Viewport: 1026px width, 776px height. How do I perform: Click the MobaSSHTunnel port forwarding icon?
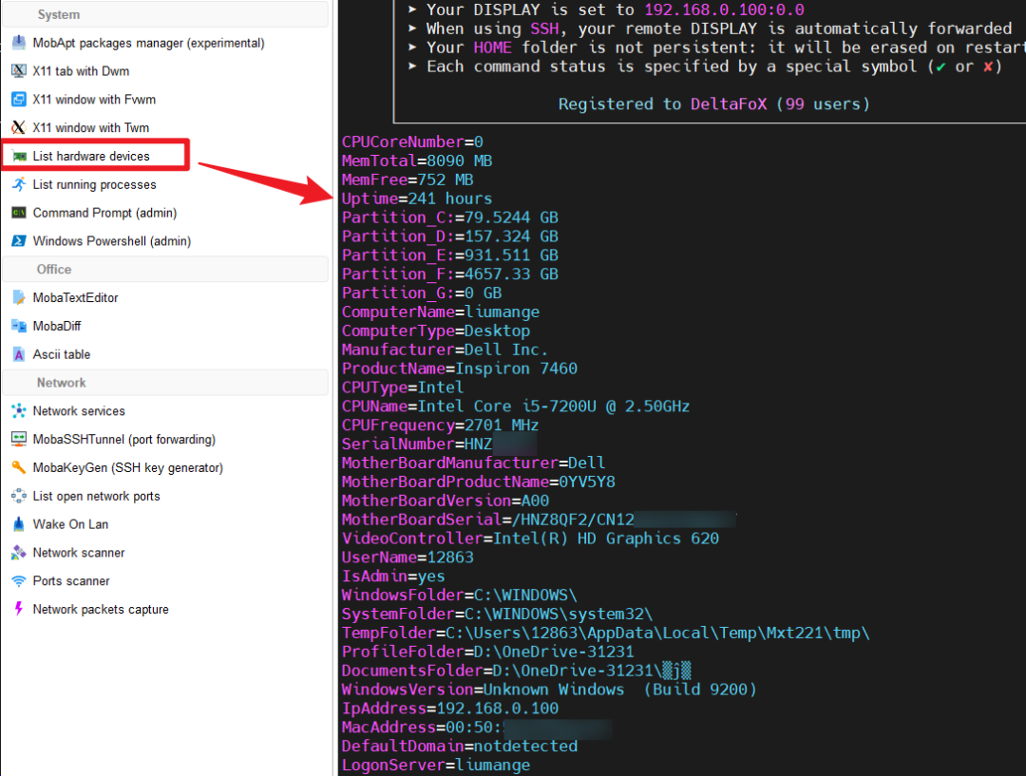[x=19, y=439]
